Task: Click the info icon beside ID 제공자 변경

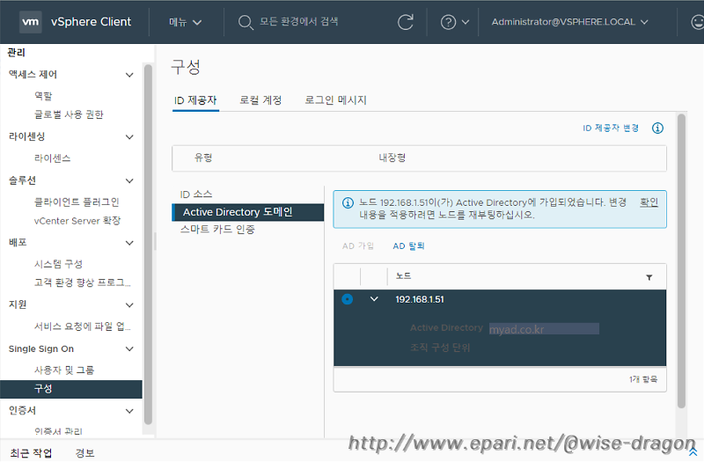Action: [x=657, y=128]
